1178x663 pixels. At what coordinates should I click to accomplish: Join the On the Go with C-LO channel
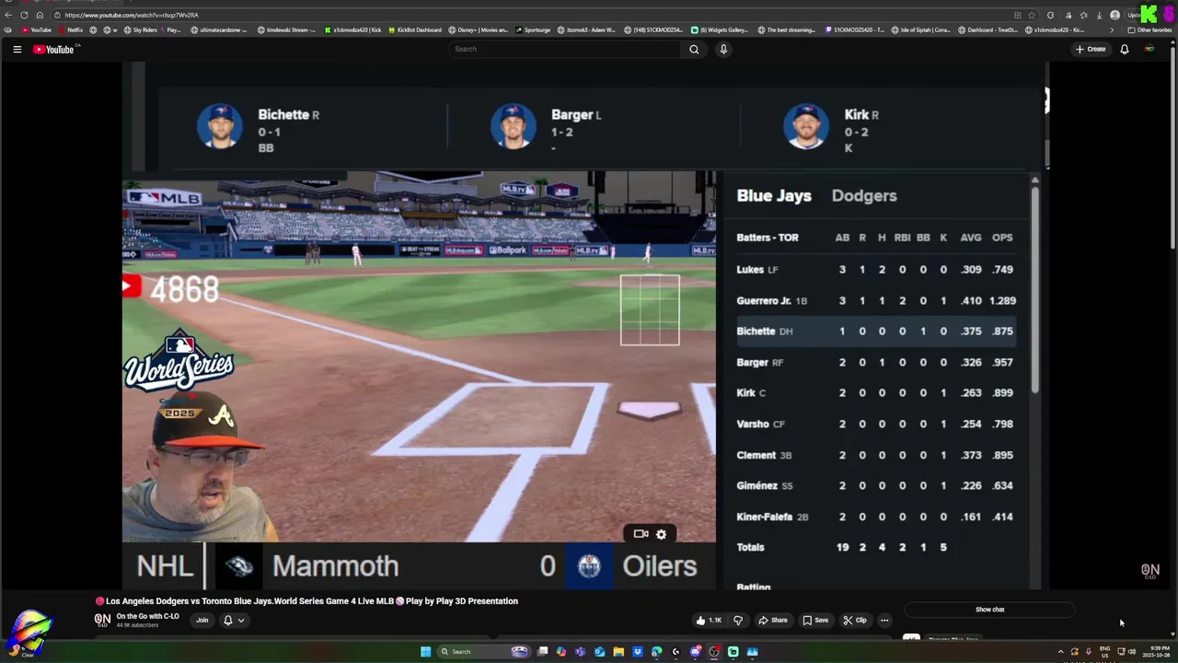pyautogui.click(x=202, y=620)
